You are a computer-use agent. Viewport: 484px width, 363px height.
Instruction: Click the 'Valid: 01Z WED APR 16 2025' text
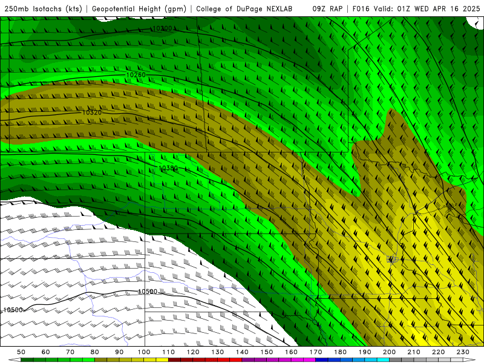tap(427, 8)
